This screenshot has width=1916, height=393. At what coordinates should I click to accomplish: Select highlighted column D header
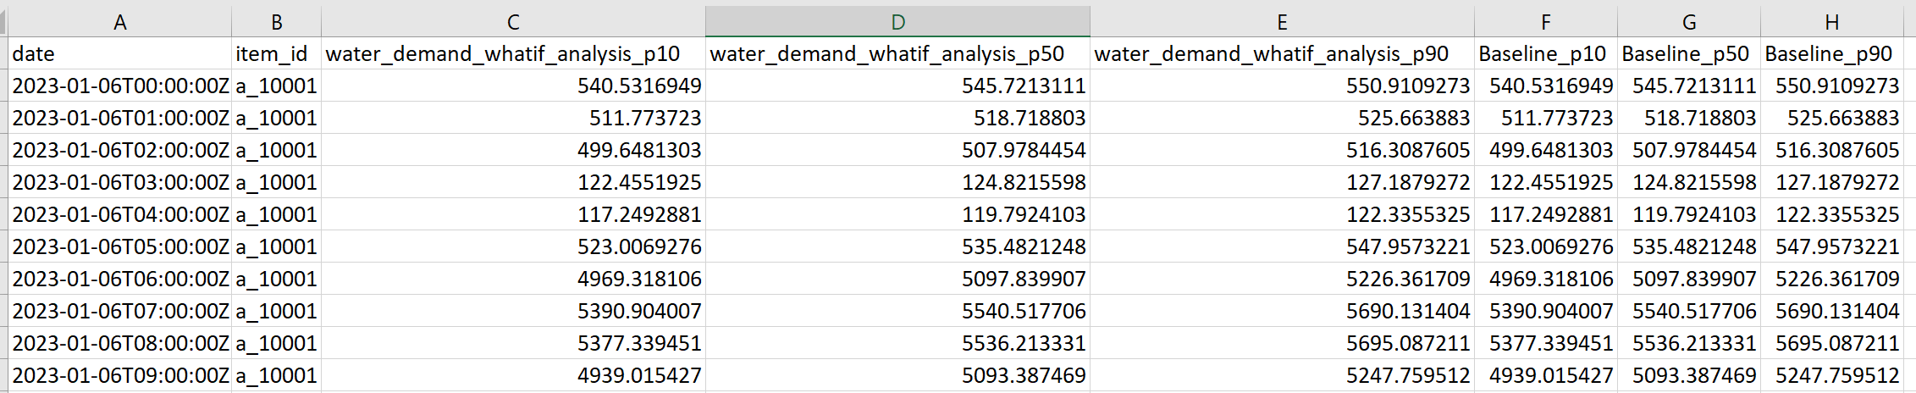tap(898, 22)
